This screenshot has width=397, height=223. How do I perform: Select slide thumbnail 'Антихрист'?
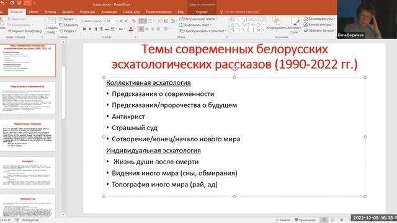coord(27,172)
